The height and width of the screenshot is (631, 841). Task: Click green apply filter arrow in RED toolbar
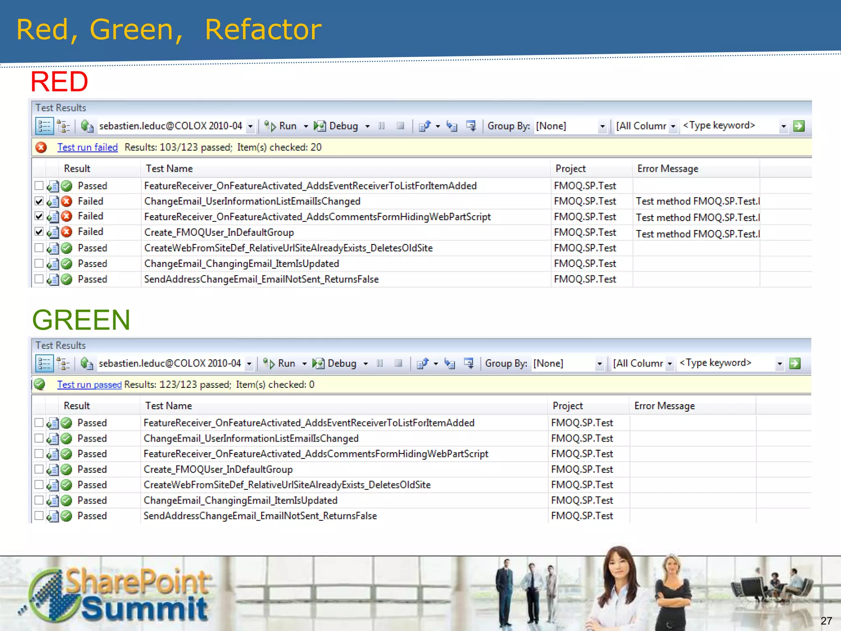[x=799, y=126]
